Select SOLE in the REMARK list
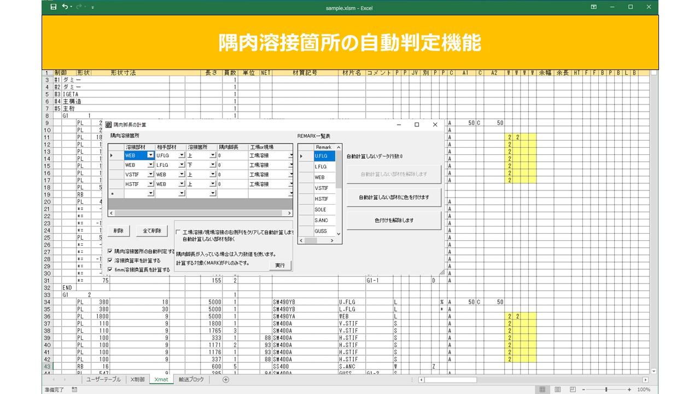The width and height of the screenshot is (700, 394). click(320, 210)
